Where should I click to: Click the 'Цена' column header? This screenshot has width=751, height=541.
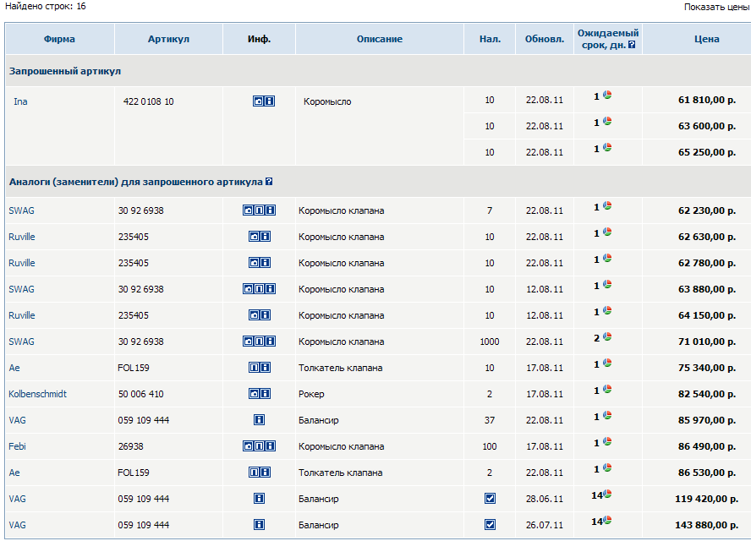click(x=706, y=39)
